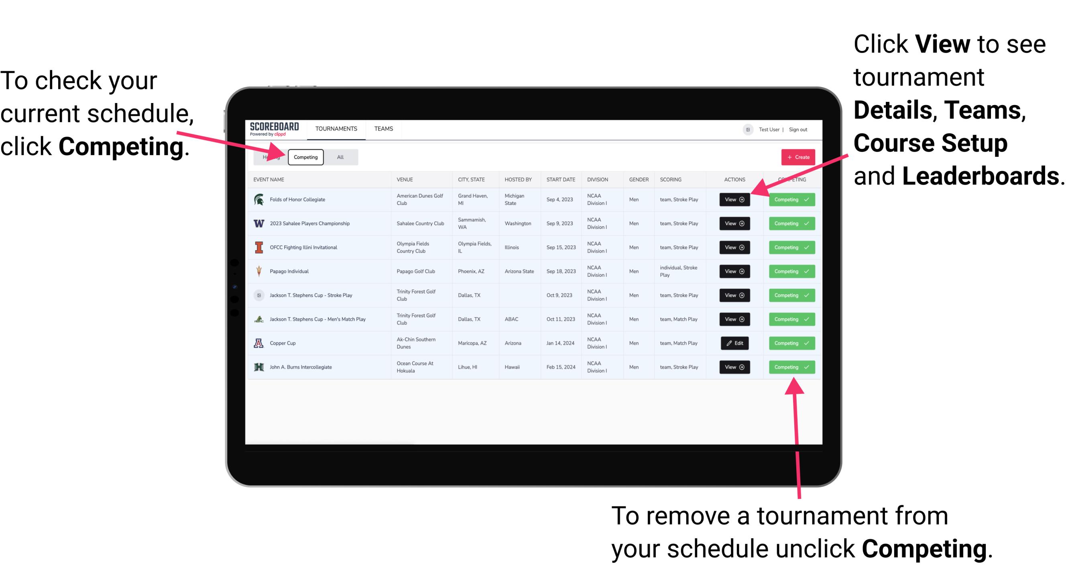
Task: Click the Create button
Action: [x=796, y=157]
